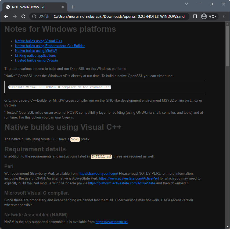This screenshot has height=229, width=230.
Task: Click the Perl subheading
Action: point(9,166)
